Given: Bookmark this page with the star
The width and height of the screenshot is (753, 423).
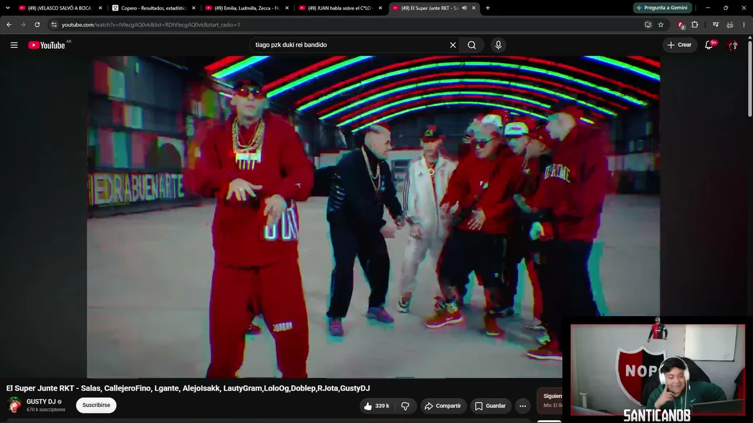Looking at the screenshot, I should click(661, 25).
